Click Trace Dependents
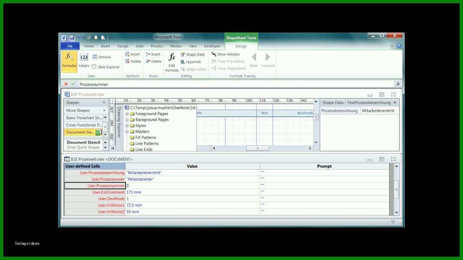This screenshot has width=463, height=260. tap(229, 68)
